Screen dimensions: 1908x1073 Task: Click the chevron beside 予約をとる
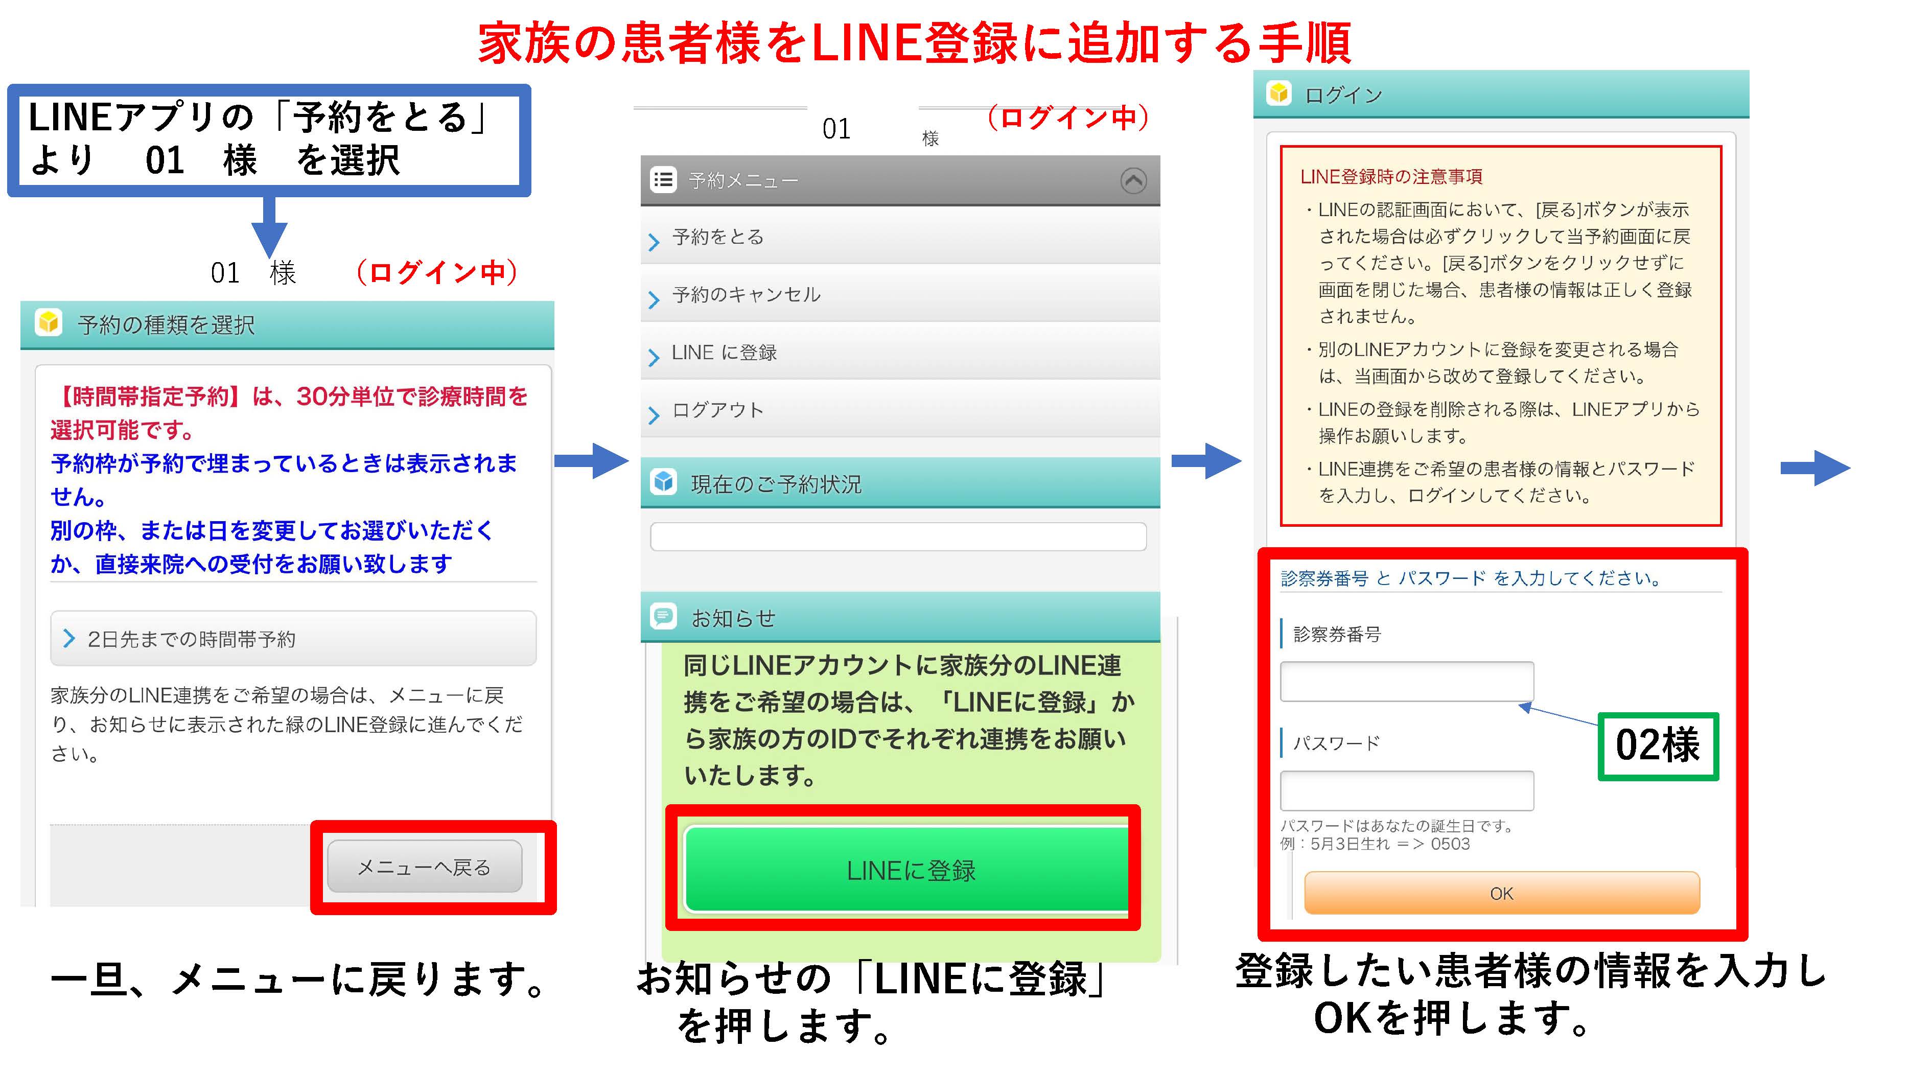coord(653,241)
